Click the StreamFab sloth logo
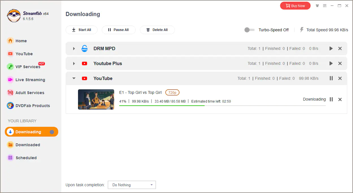This screenshot has height=193, width=353. 14,16
